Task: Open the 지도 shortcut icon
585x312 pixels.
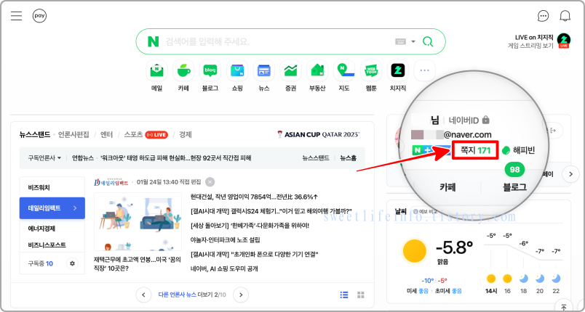Action: (344, 70)
